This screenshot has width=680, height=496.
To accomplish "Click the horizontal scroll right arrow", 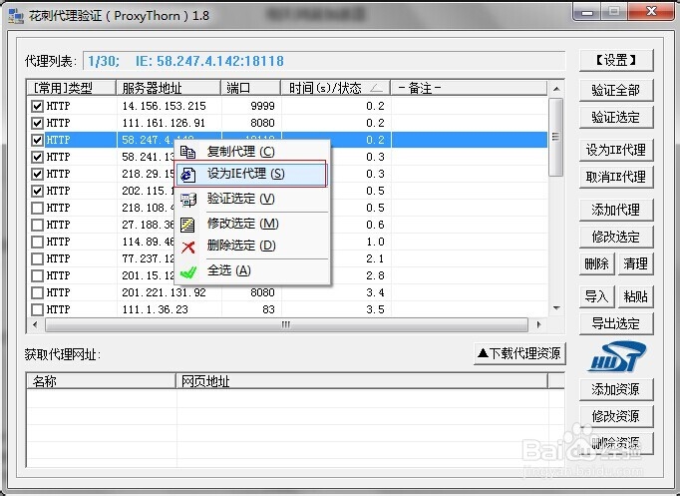I will (x=539, y=324).
